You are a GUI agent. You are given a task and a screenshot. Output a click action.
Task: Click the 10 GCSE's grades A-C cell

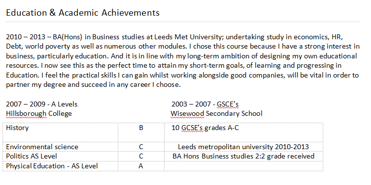[x=243, y=132]
